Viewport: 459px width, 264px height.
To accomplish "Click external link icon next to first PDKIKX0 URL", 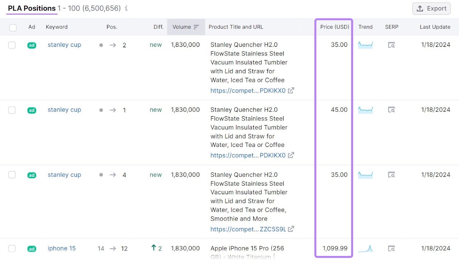I will coord(291,90).
